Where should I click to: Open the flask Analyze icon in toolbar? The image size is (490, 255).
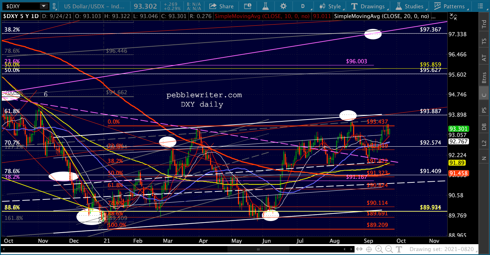coord(266,6)
